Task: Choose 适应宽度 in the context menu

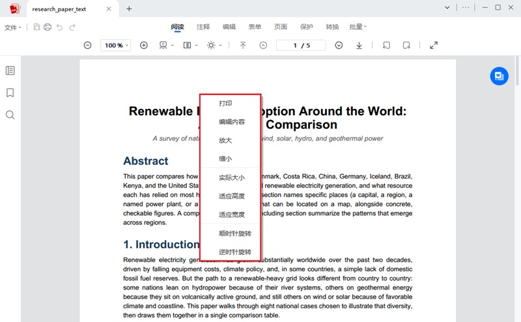Action: point(231,214)
